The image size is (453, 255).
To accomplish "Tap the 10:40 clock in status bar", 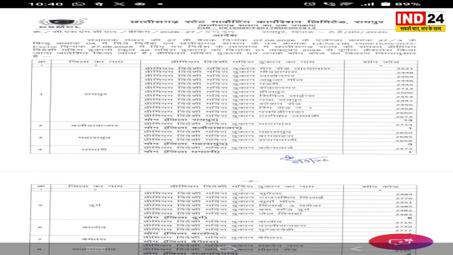I will (46, 4).
